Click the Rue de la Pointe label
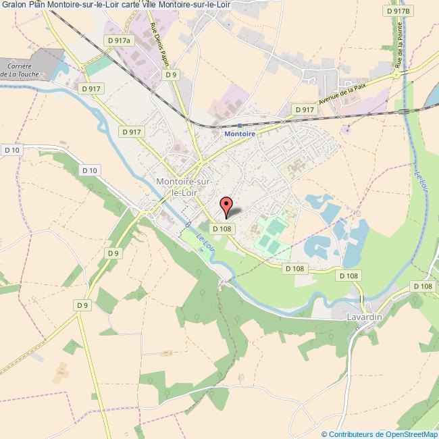Viewport: 439px width, 439px height. click(x=398, y=45)
